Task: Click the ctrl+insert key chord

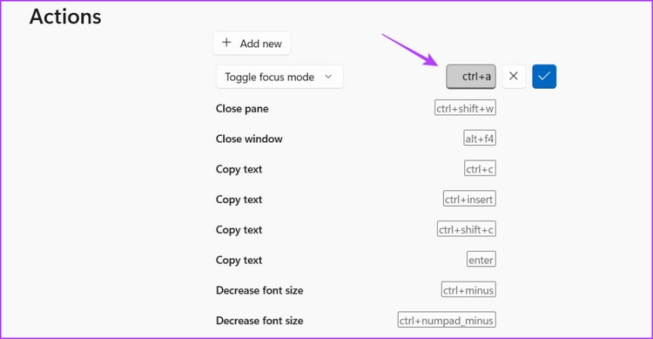Action: tap(469, 199)
